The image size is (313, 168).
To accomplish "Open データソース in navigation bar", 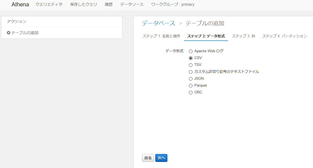I will tap(132, 4).
